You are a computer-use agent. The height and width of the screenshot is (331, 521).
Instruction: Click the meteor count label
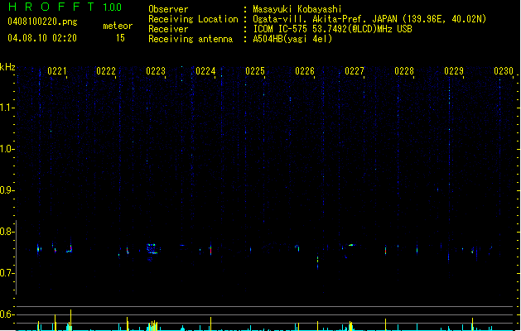pyautogui.click(x=118, y=26)
